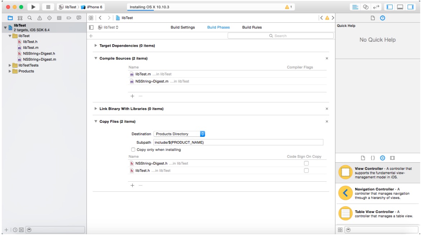Expand Link Binary With Libraries section
The image size is (423, 237).
(96, 109)
